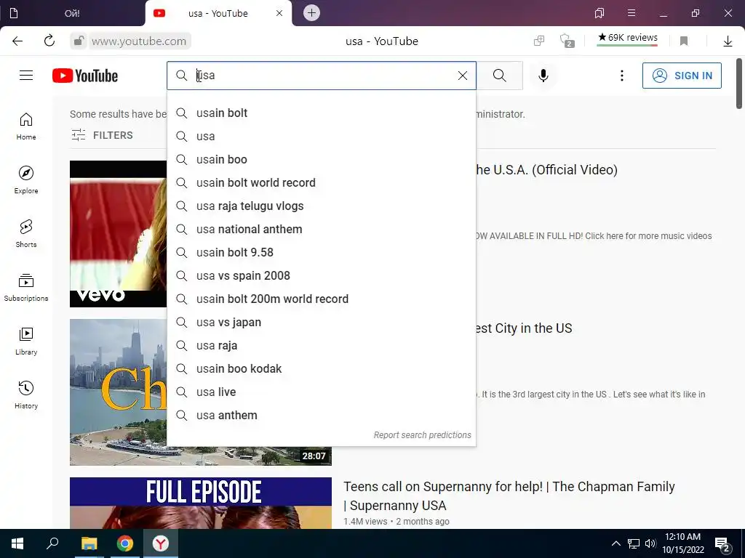Start voice search with the microphone icon
The image size is (745, 558).
(x=543, y=76)
